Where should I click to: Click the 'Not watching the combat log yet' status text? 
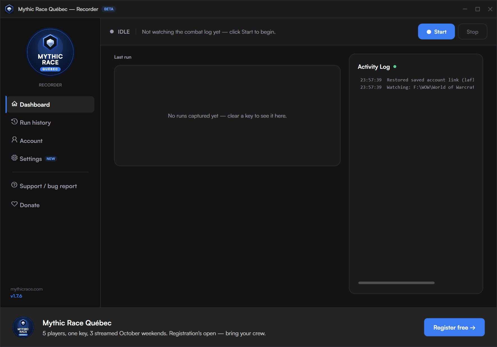(209, 32)
